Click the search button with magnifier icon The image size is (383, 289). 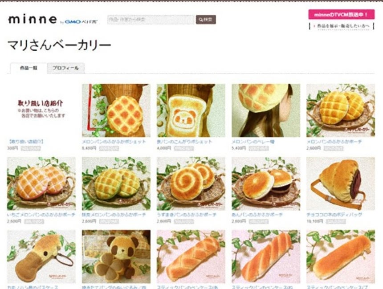206,20
